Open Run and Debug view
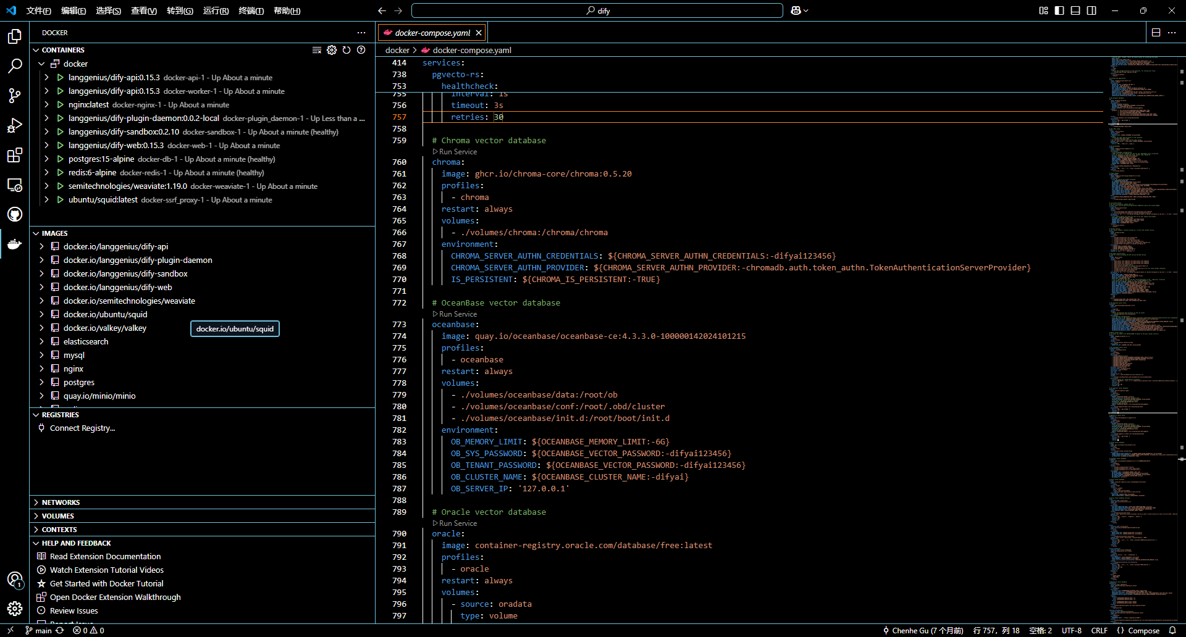The height and width of the screenshot is (637, 1186). 15,125
